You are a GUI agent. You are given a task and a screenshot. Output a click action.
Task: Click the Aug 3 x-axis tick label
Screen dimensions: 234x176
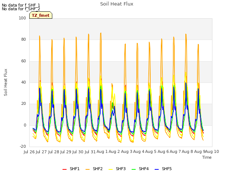pyautogui.click(x=127, y=151)
